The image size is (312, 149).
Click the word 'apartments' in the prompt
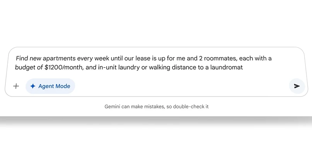[x=59, y=59]
